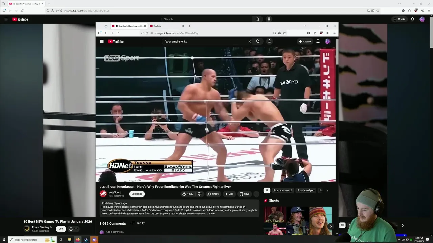Screen dimensions: 433x243
Task: Click the Ask button under the video
Action: coord(229,194)
